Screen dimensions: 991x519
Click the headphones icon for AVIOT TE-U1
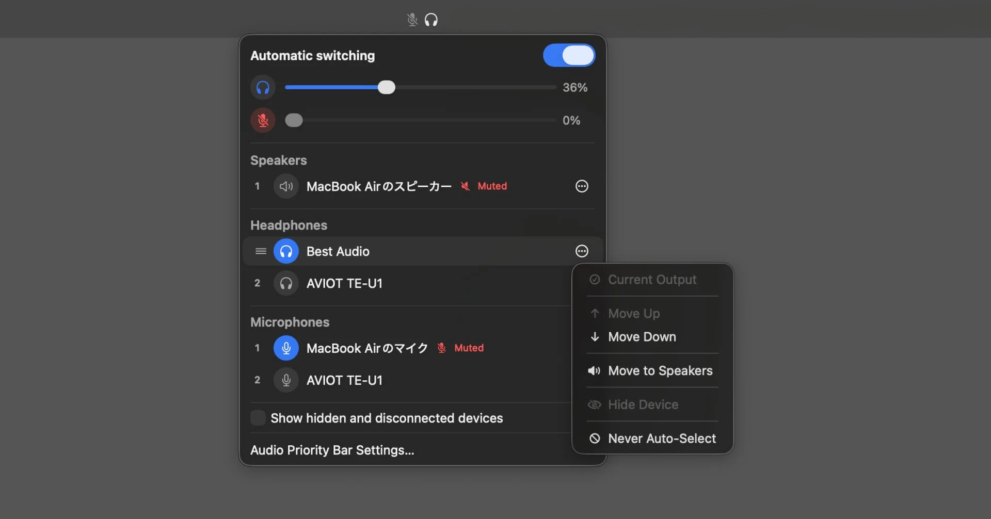[286, 283]
